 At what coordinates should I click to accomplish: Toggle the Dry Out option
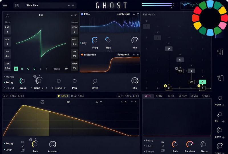point(9,88)
